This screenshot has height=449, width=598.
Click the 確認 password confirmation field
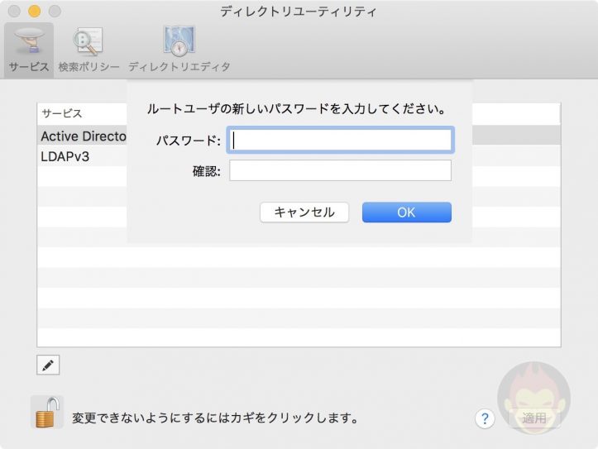(x=340, y=170)
